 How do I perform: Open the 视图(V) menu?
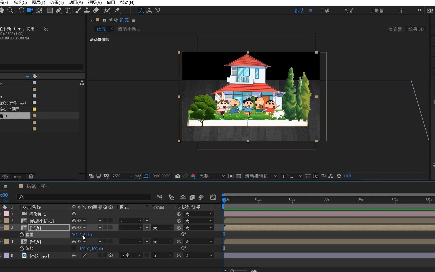(x=95, y=2)
